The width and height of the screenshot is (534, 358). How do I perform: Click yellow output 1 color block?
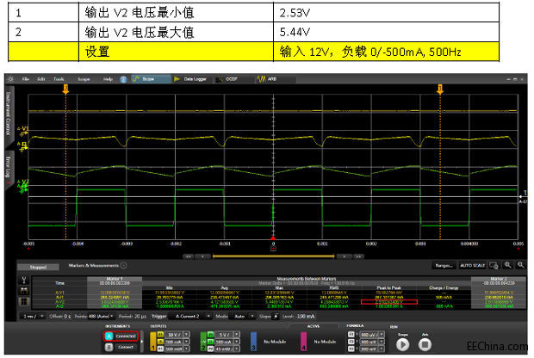[153, 342]
